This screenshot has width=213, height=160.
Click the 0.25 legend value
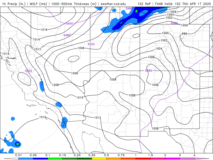point(77,155)
